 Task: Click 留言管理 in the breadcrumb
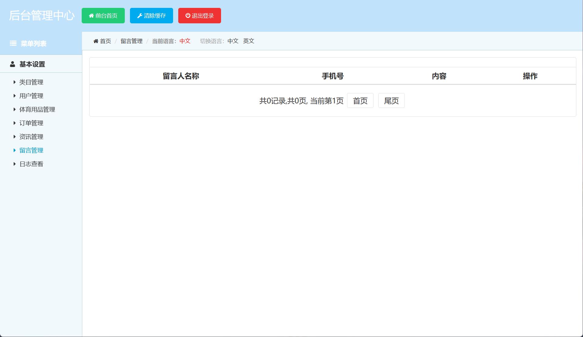[131, 41]
